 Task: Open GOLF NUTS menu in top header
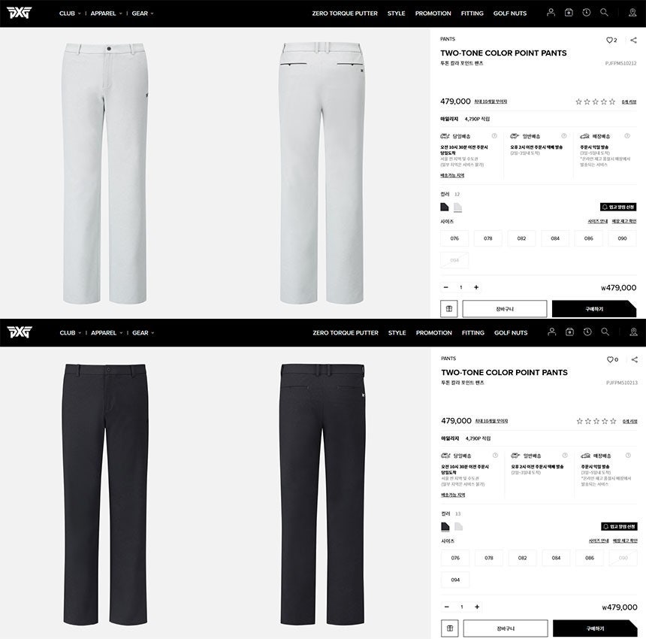[509, 14]
